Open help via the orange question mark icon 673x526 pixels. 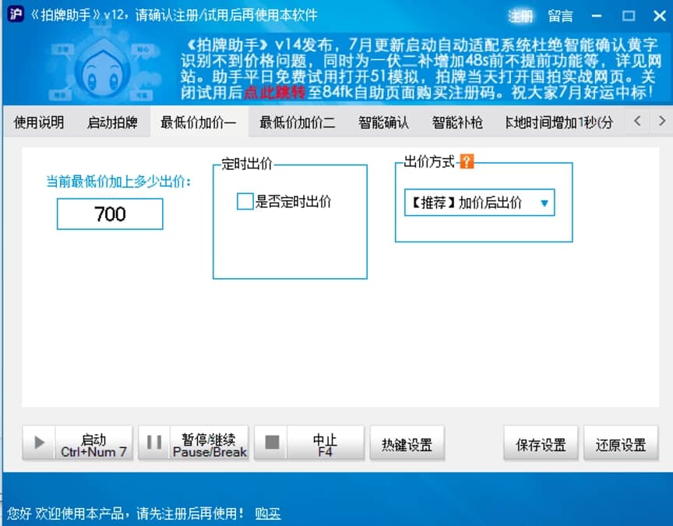466,161
